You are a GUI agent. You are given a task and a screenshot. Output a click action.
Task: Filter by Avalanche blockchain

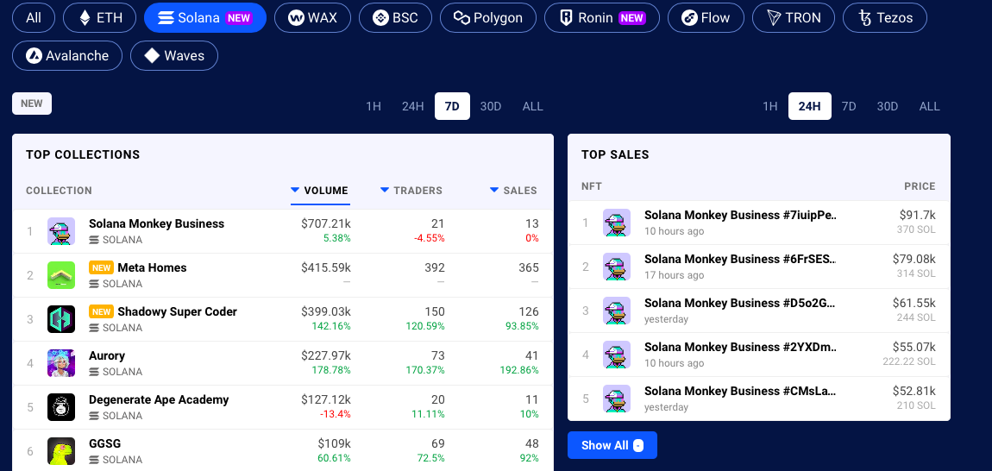pyautogui.click(x=67, y=56)
